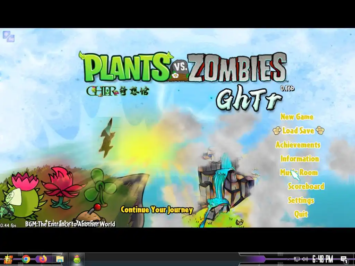Start a New Game from the menu

pyautogui.click(x=297, y=117)
